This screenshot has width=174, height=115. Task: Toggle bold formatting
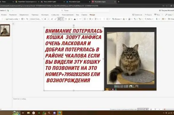(59, 19)
